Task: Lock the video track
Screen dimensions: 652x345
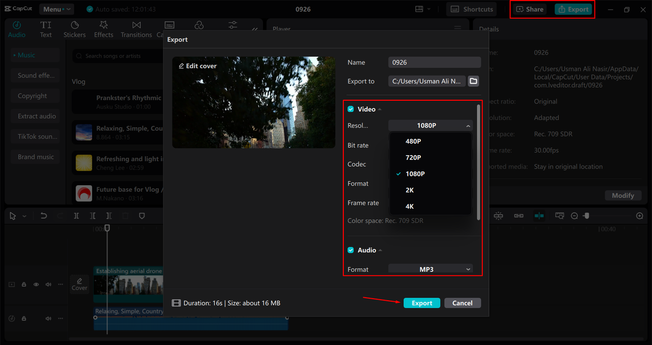Action: (x=24, y=284)
